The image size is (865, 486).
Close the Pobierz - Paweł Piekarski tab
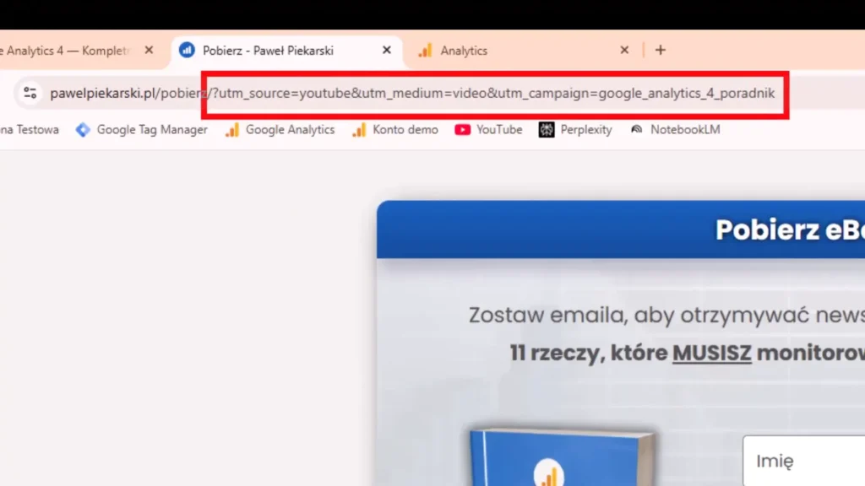[x=387, y=50]
